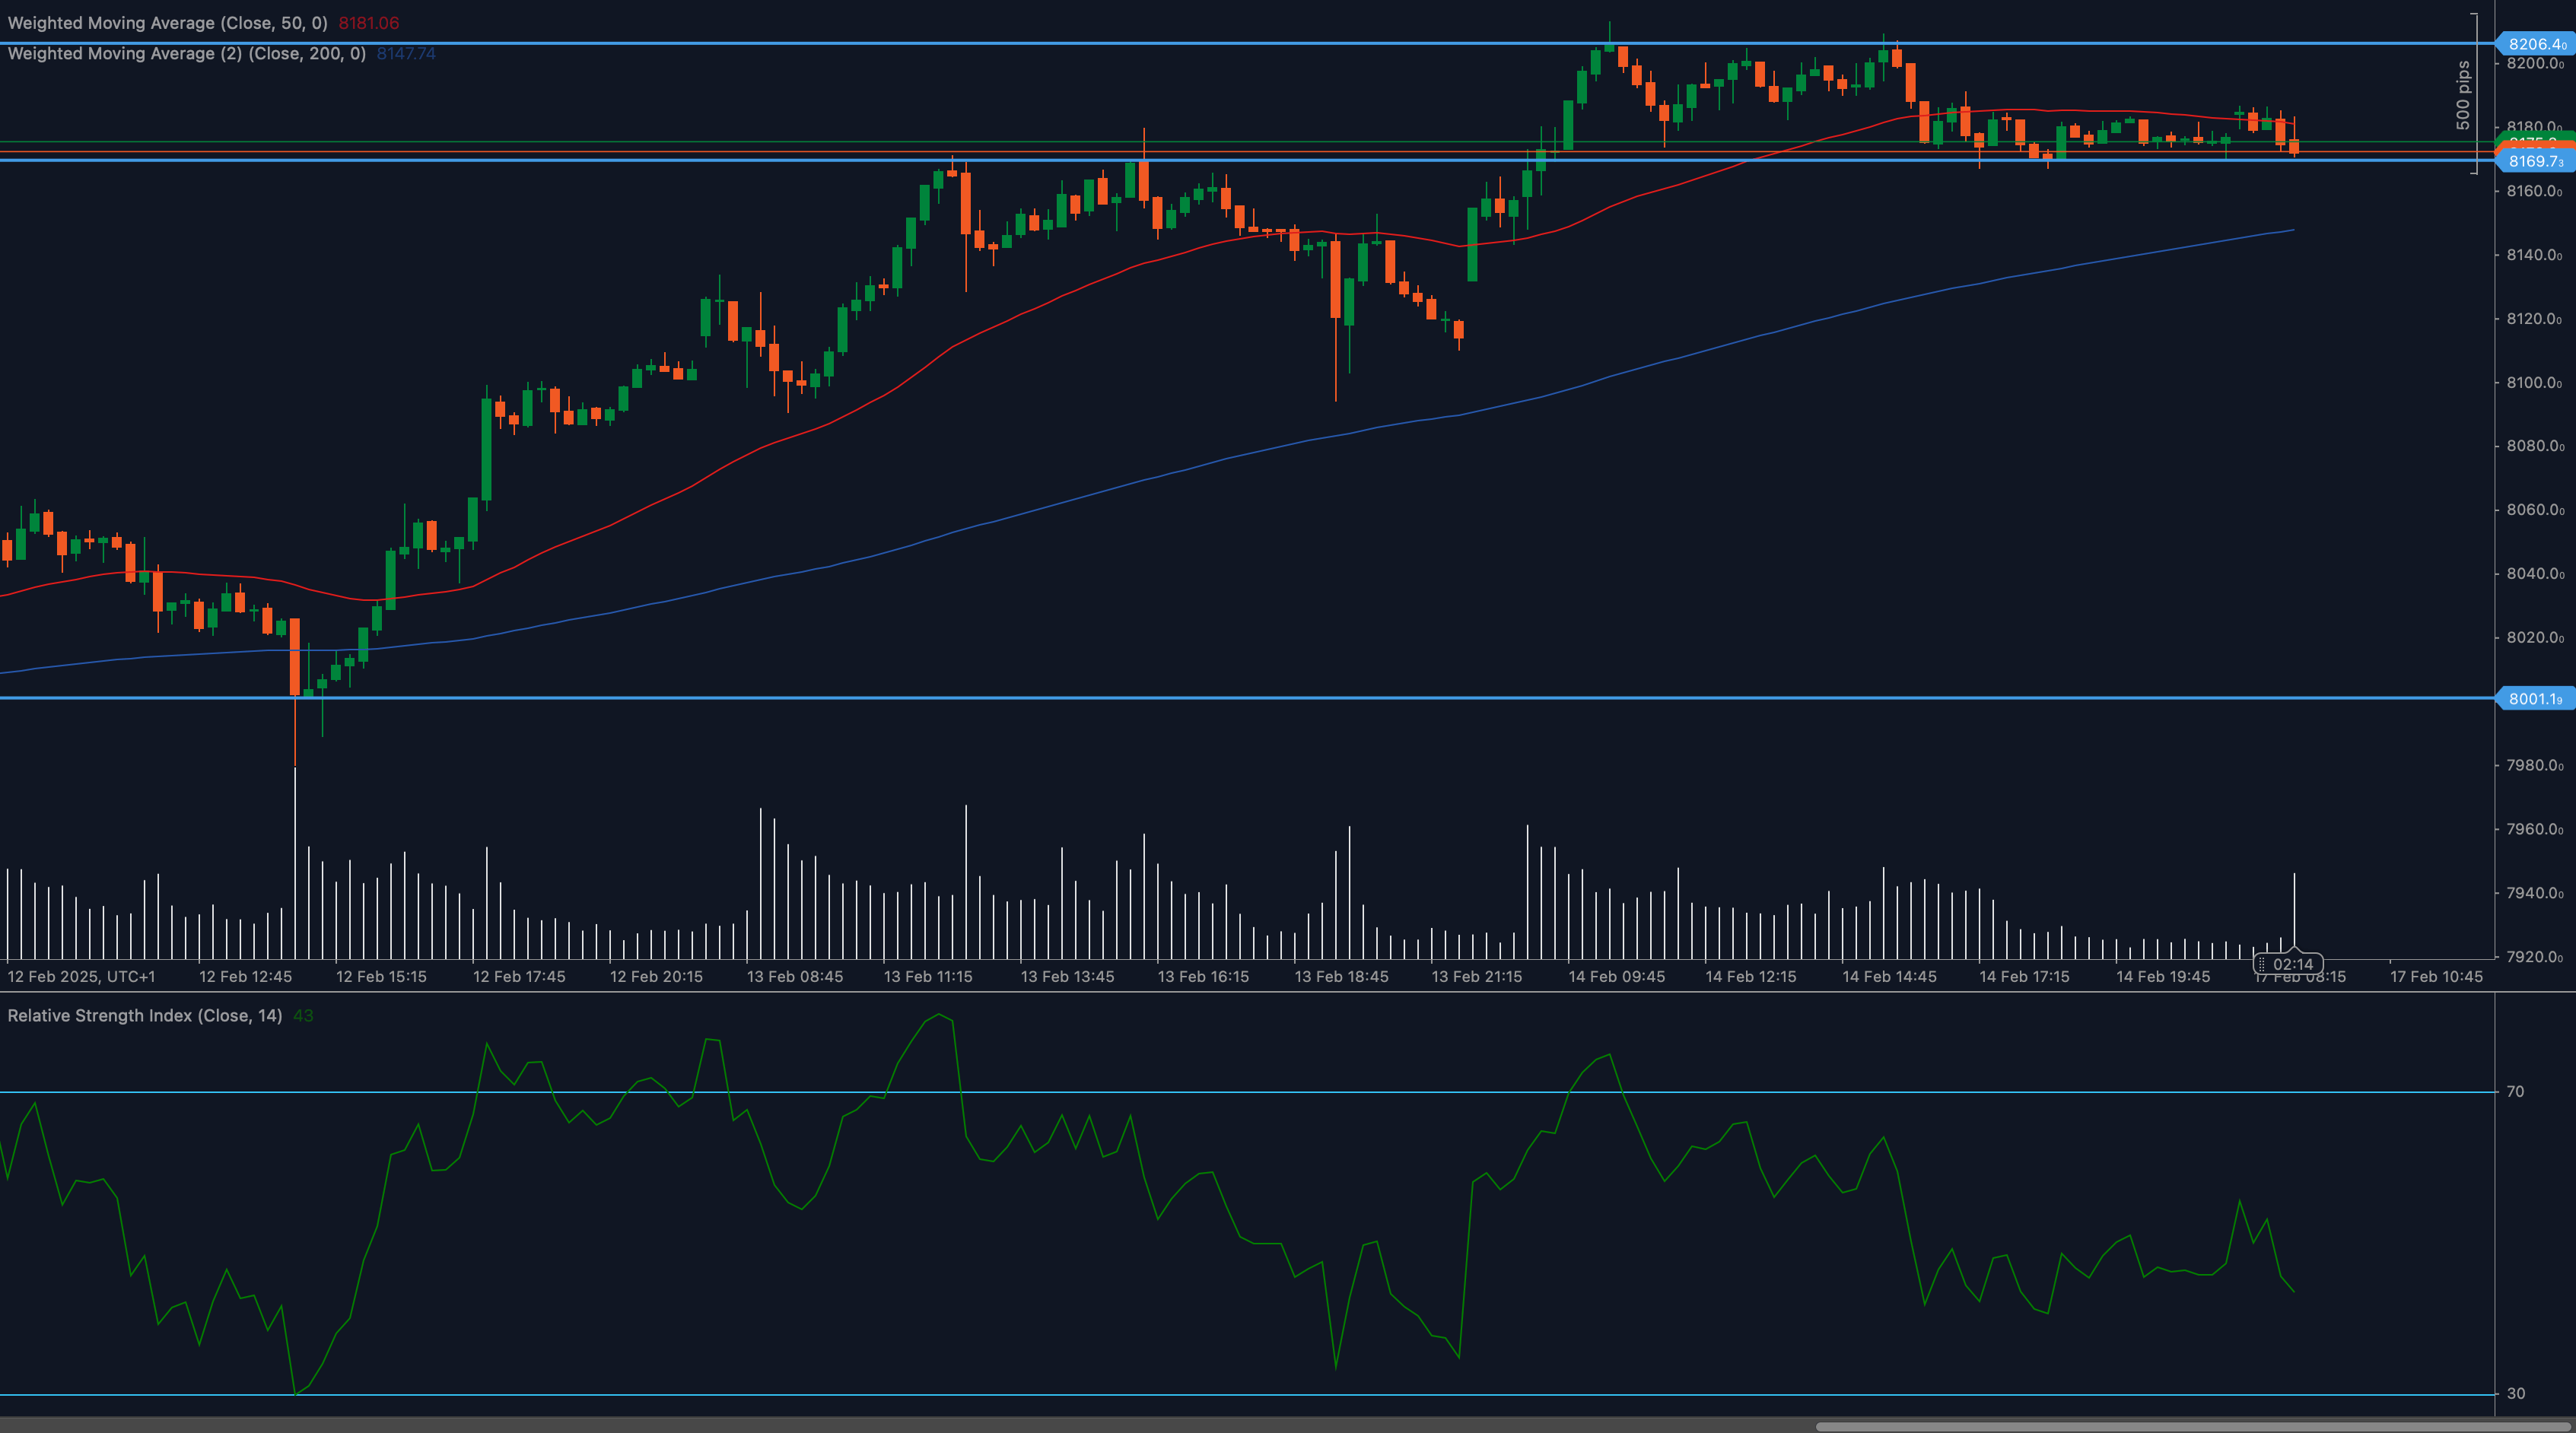The image size is (2576, 1433).
Task: Select the 8001.19 blue price line tag
Action: [x=2535, y=699]
